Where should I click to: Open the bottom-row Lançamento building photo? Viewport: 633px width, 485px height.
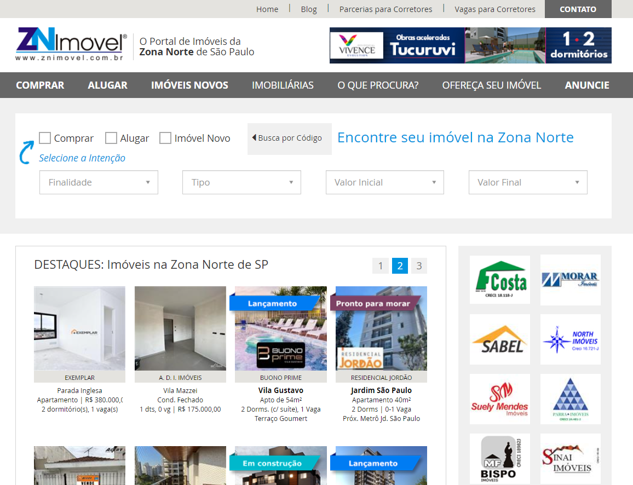pos(382,465)
